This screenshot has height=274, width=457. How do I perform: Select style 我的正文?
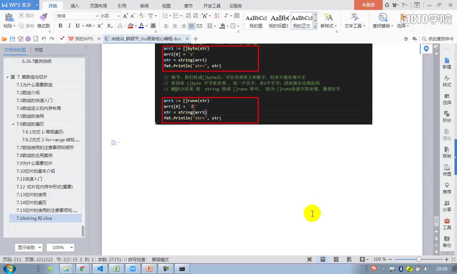[302, 21]
